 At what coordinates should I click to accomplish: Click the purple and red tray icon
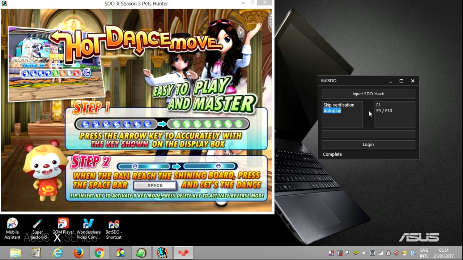(x=331, y=253)
